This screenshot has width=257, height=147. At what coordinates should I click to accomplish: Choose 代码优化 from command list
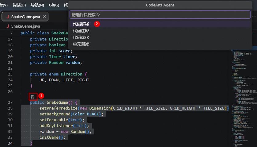pyautogui.click(x=160, y=37)
